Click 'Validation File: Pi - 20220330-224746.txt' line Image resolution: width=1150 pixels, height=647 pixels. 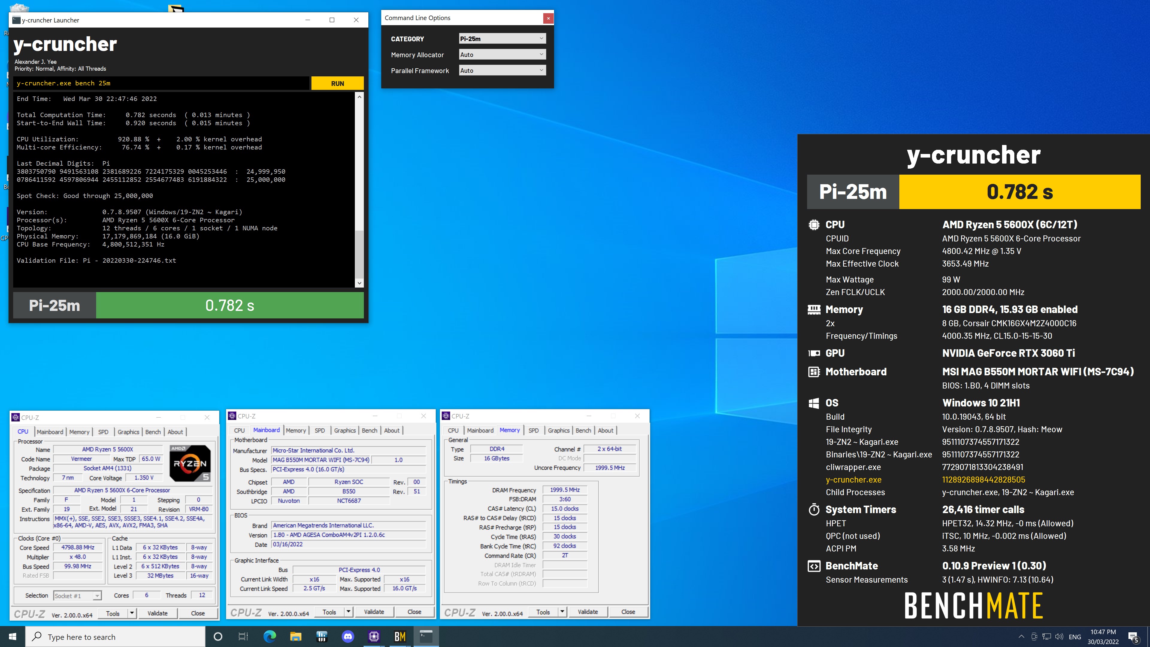(x=96, y=260)
